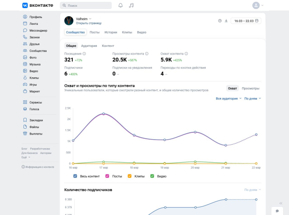Switch to the Клипы statistics tab
This screenshot has height=215, width=289.
127,33
